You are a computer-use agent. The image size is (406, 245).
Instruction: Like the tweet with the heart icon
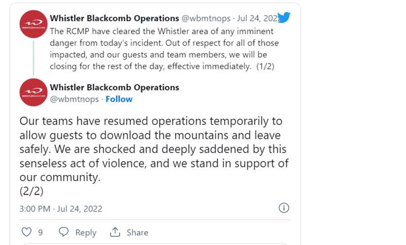point(27,232)
